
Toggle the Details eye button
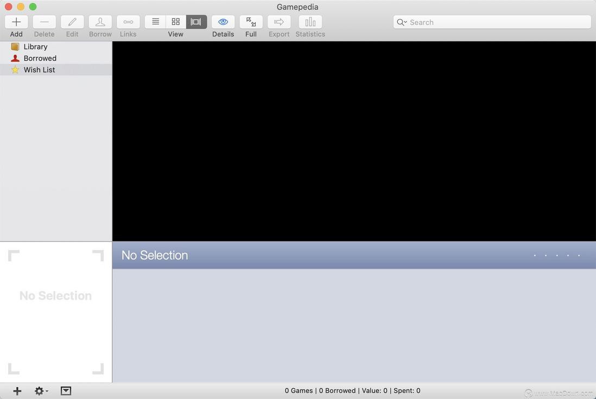click(x=223, y=22)
